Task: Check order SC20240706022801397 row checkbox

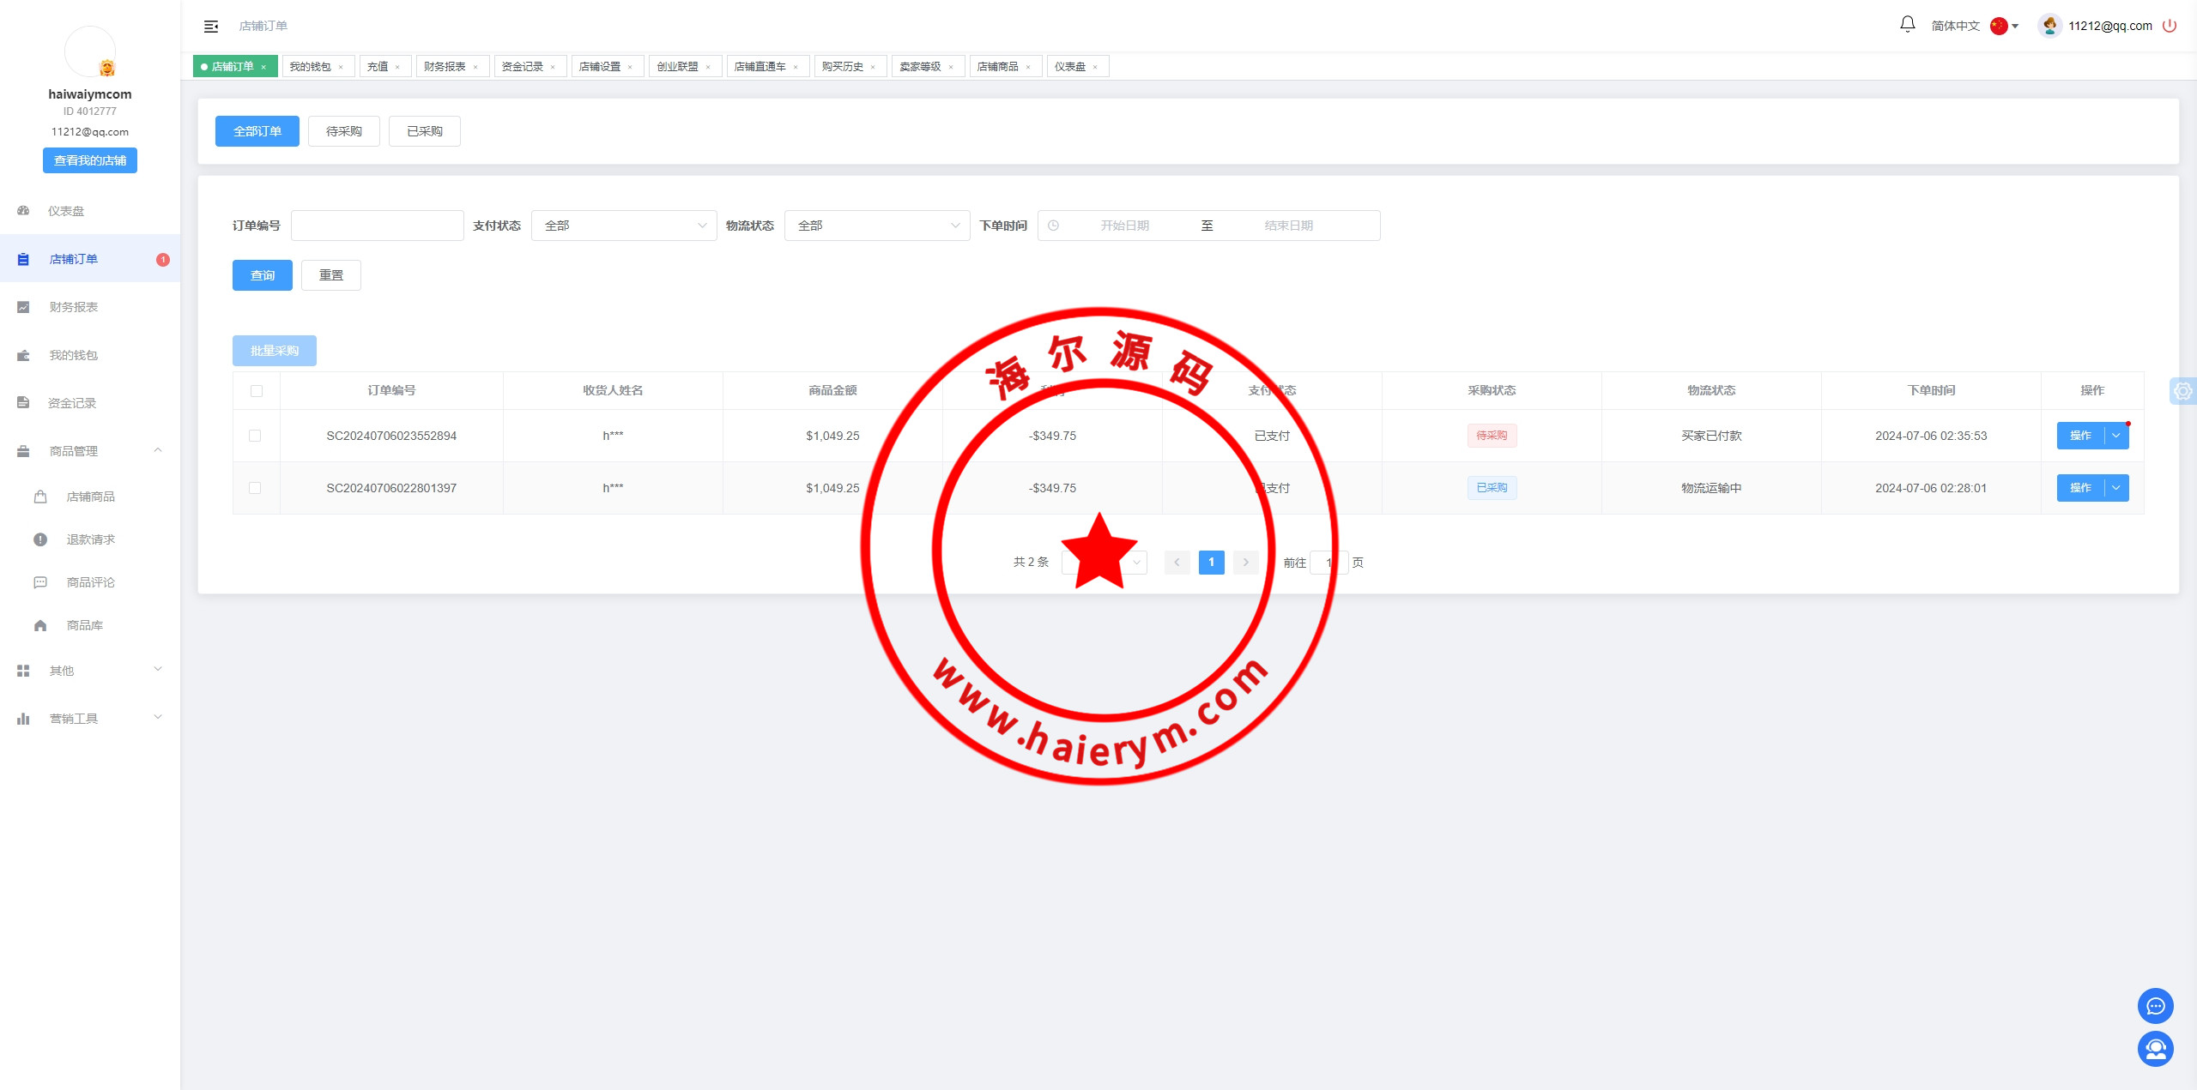Action: tap(255, 488)
